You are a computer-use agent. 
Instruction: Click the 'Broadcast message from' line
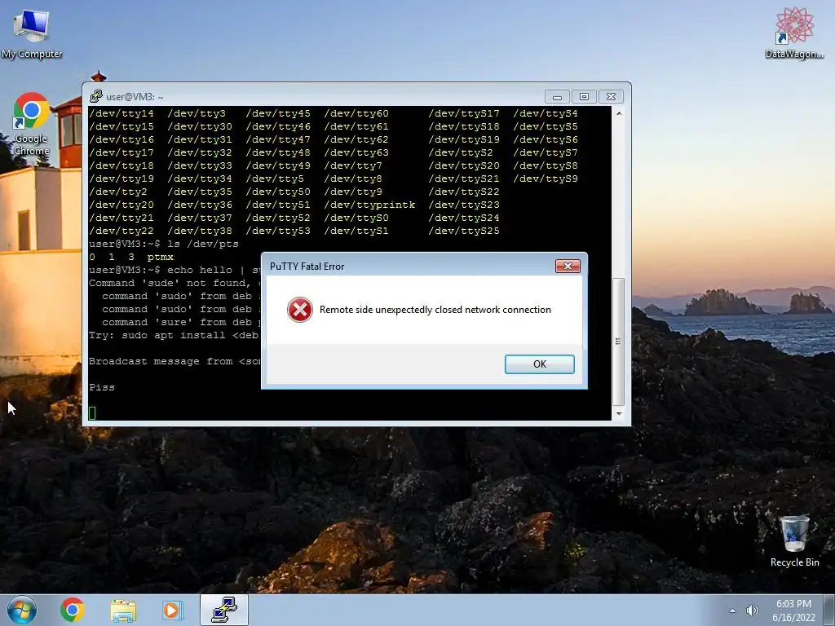pyautogui.click(x=175, y=361)
